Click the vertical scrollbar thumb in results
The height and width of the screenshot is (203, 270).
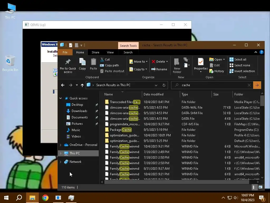pos(262,101)
